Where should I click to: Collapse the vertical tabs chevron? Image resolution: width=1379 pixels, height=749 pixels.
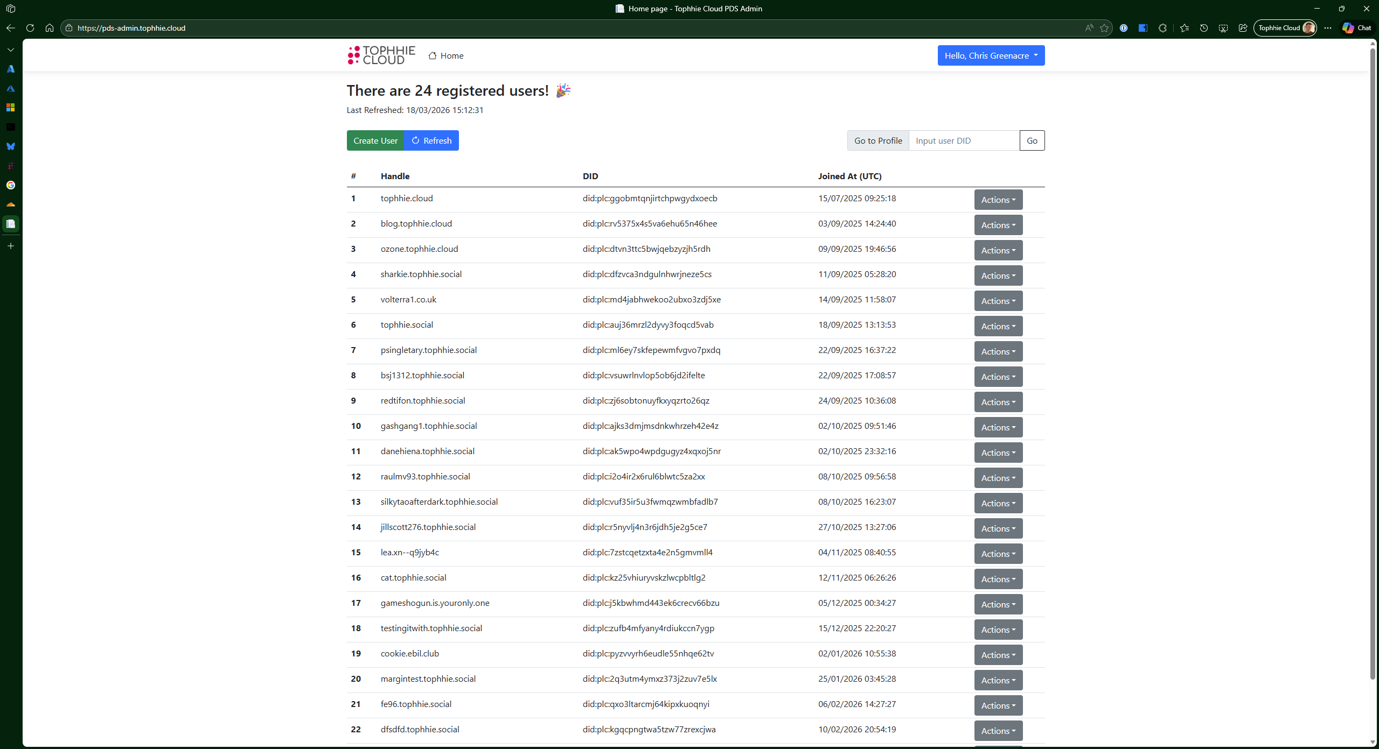11,50
